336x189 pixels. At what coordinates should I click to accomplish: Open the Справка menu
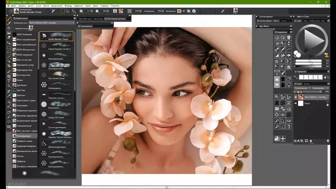tap(105, 6)
